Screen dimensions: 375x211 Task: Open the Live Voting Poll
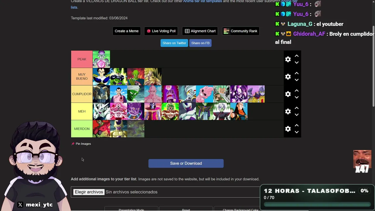click(x=161, y=31)
